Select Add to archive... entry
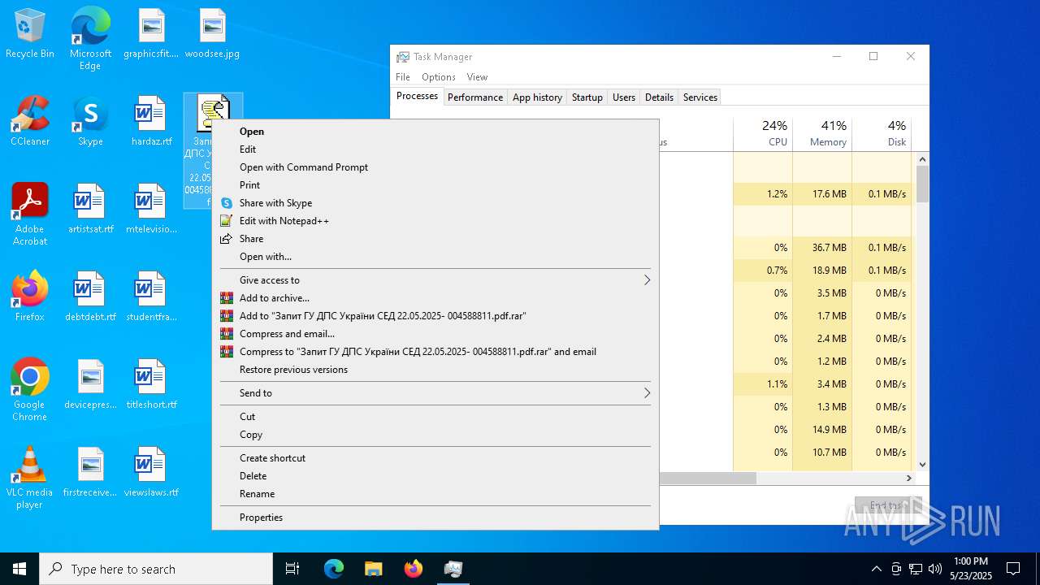 click(435, 298)
